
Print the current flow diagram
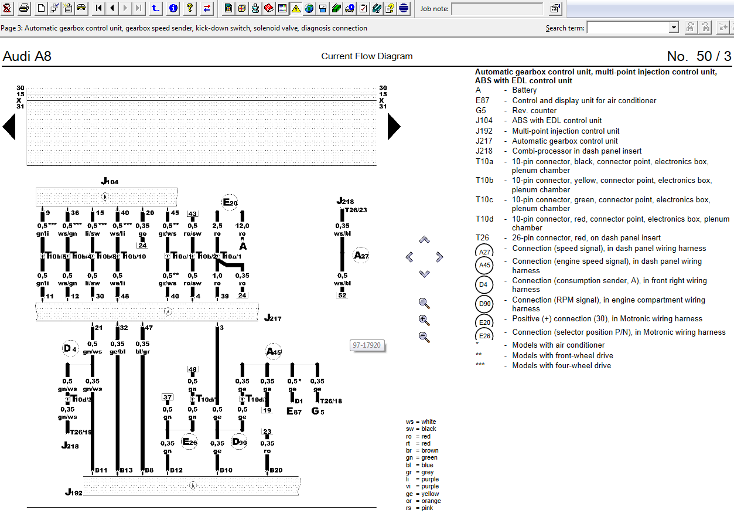point(23,8)
